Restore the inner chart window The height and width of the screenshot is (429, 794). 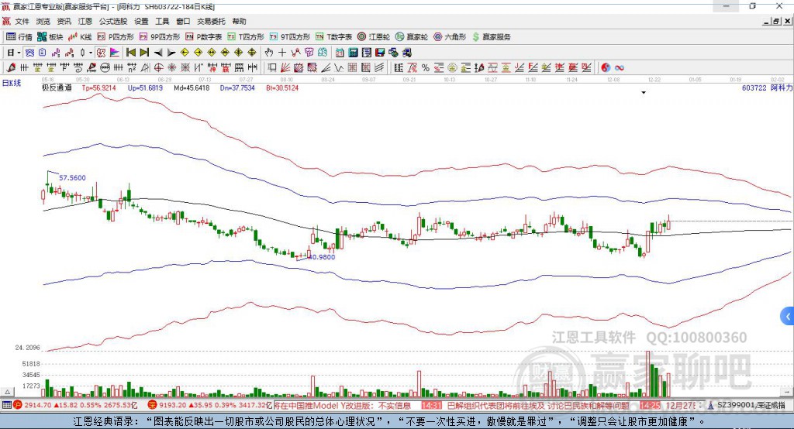(777, 21)
